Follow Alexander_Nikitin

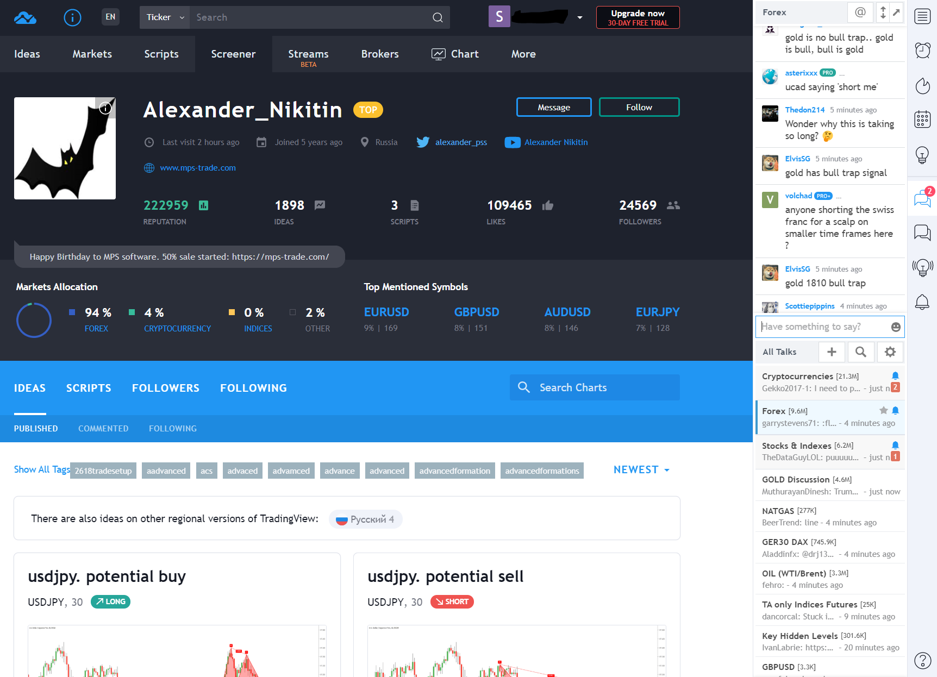639,107
